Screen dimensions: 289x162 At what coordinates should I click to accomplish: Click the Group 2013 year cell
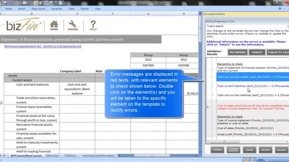pyautogui.click(x=148, y=60)
